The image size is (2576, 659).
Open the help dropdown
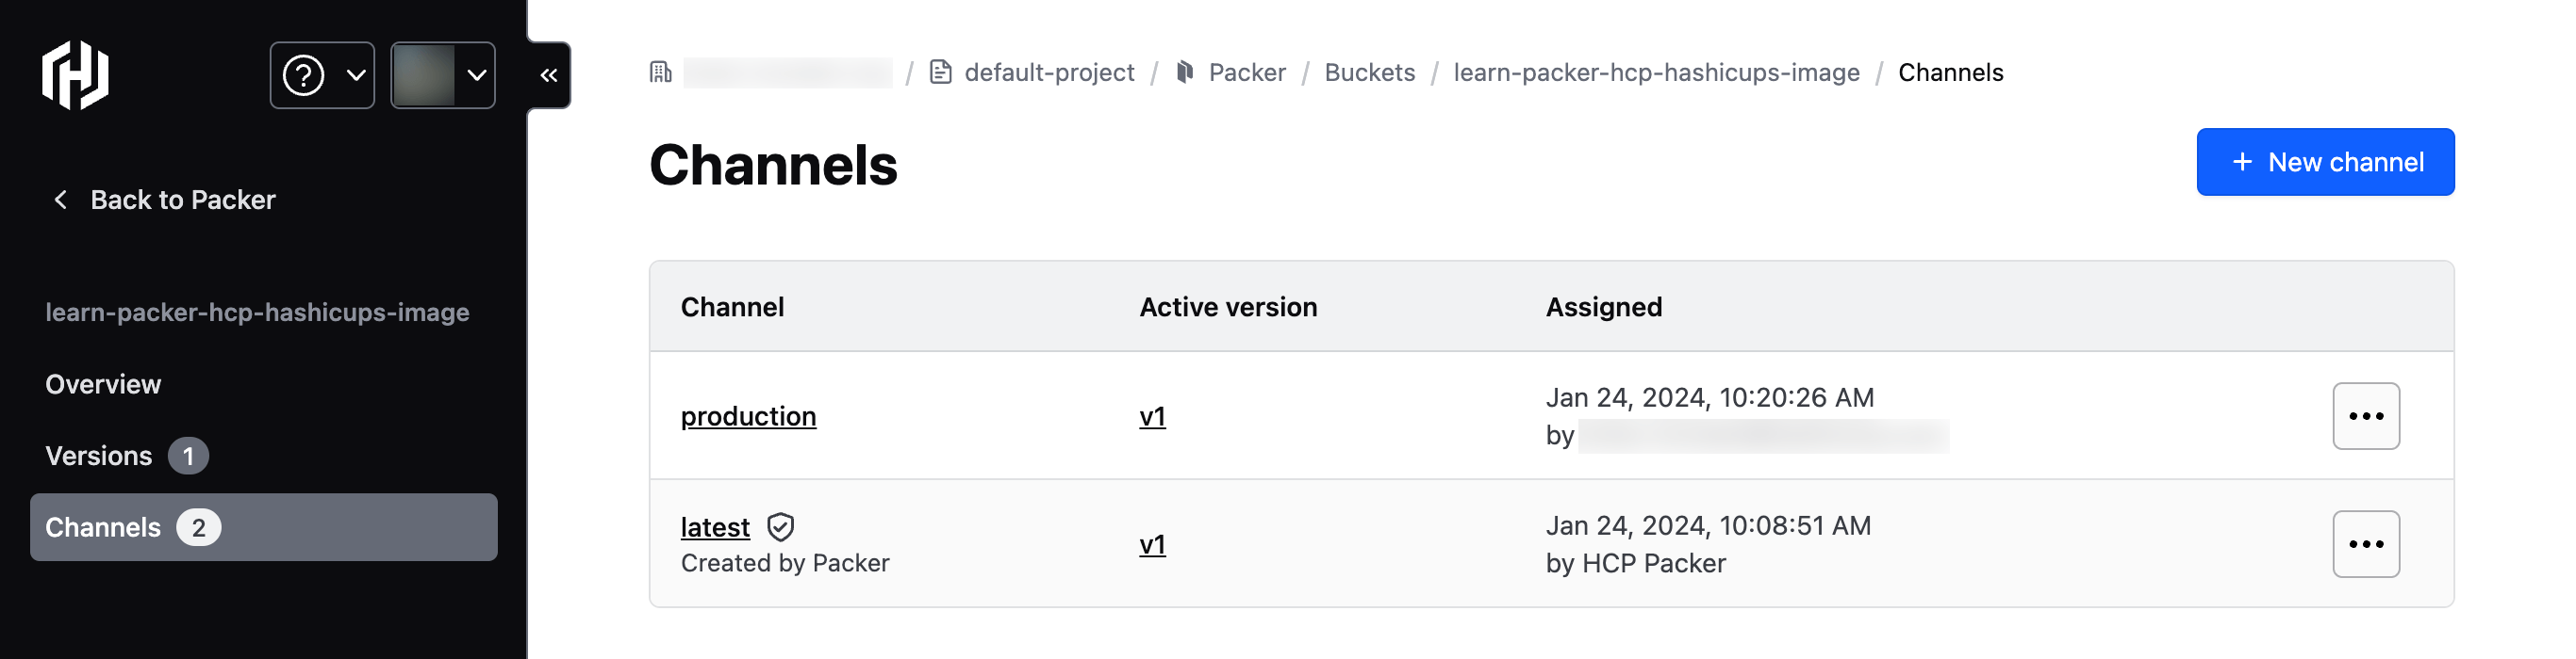tap(322, 75)
